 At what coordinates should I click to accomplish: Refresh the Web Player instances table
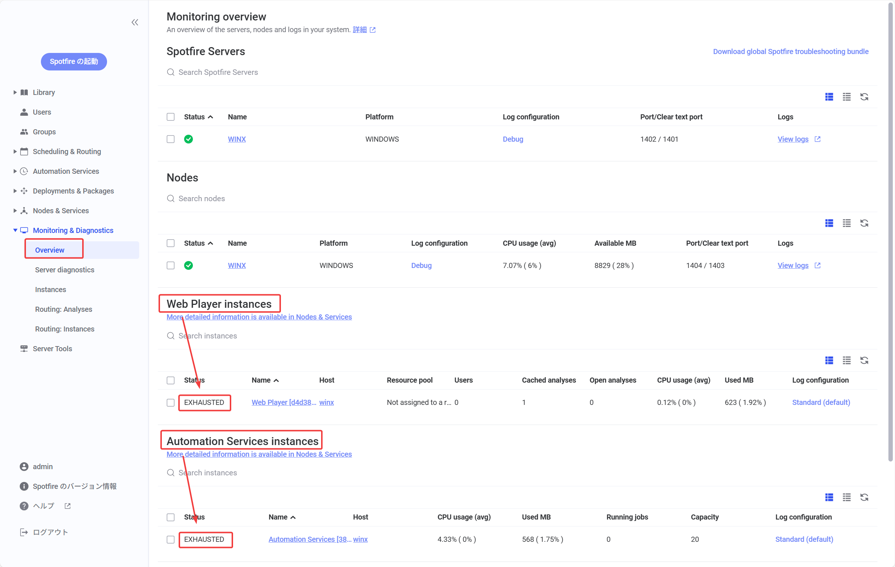[864, 360]
